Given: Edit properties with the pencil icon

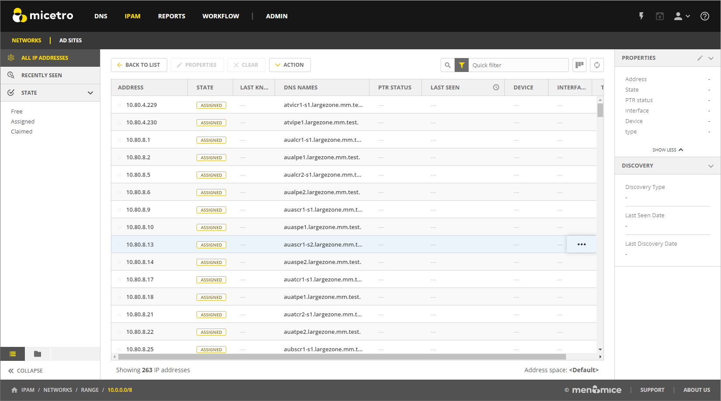Looking at the screenshot, I should coord(700,58).
